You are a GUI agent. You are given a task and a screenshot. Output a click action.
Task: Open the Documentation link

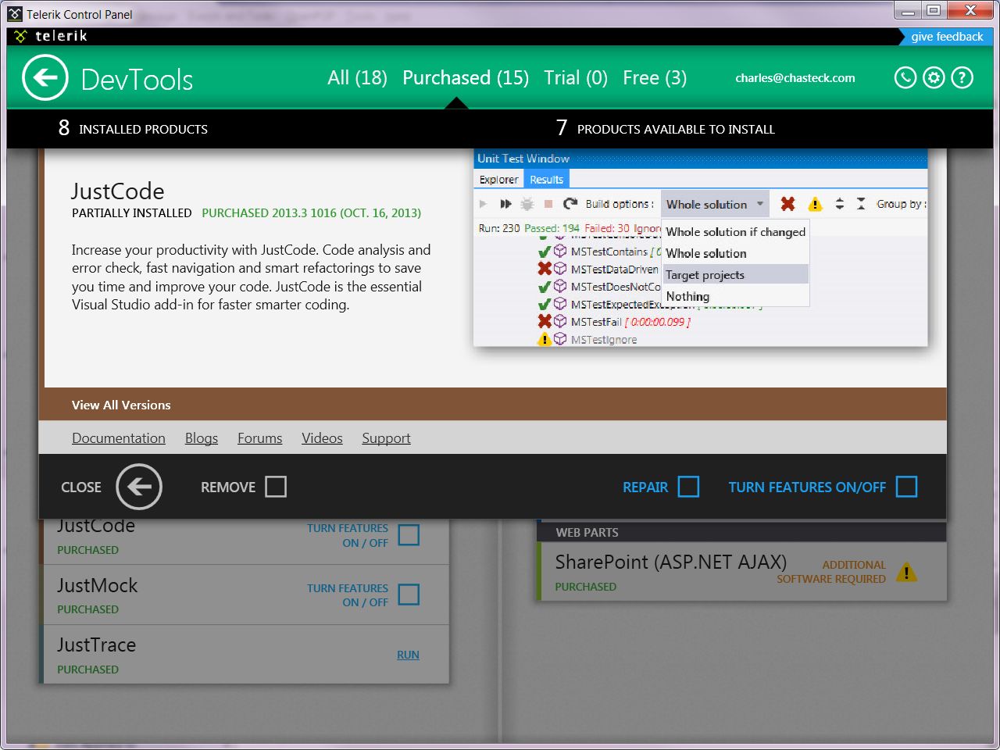pyautogui.click(x=119, y=438)
